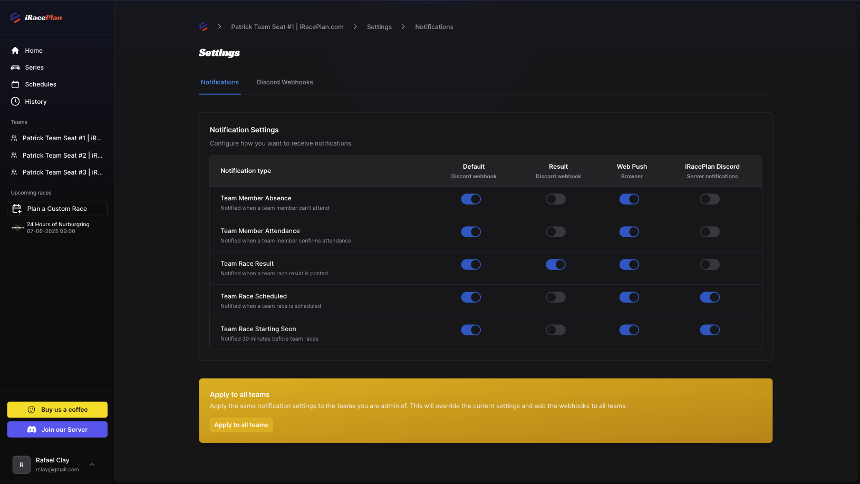Viewport: 860px width, 484px height.
Task: Select the Home icon in the sidebar
Action: pos(15,50)
